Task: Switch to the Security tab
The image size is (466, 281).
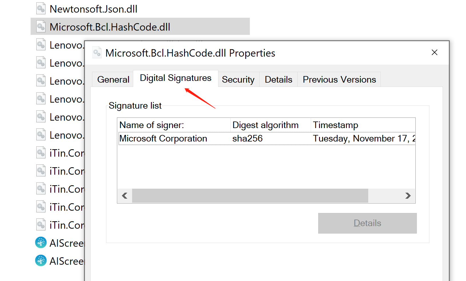Action: coord(238,79)
